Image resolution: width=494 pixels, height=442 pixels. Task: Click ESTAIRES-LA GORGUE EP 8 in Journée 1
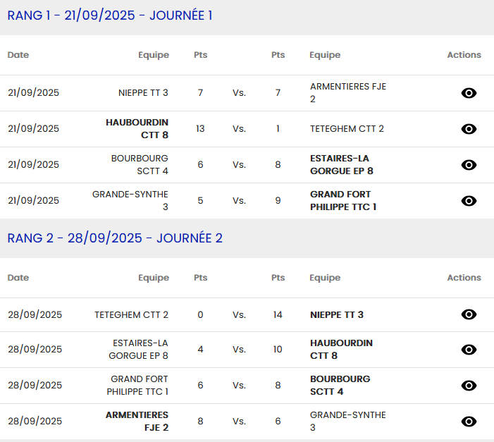(341, 164)
